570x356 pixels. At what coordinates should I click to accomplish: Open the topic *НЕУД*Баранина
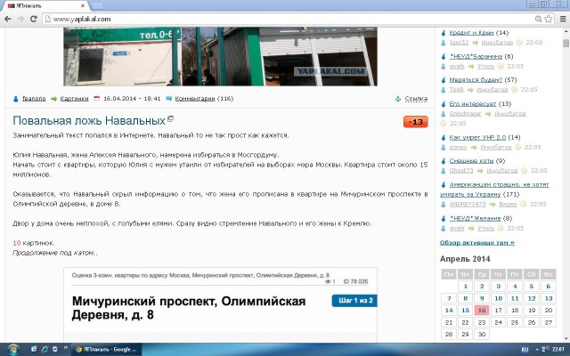click(476, 56)
